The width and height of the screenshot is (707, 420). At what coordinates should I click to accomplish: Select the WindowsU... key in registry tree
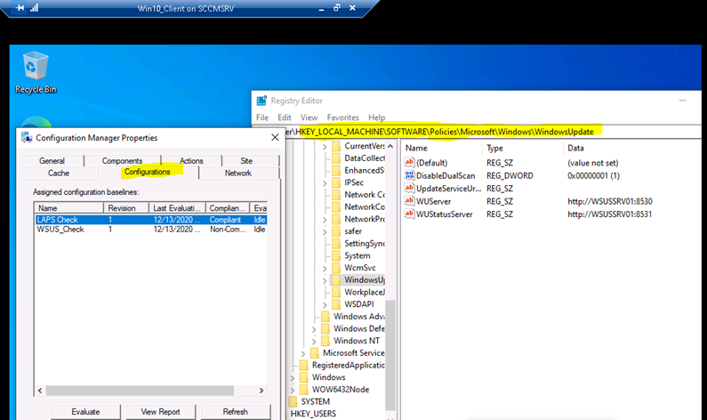pos(365,279)
